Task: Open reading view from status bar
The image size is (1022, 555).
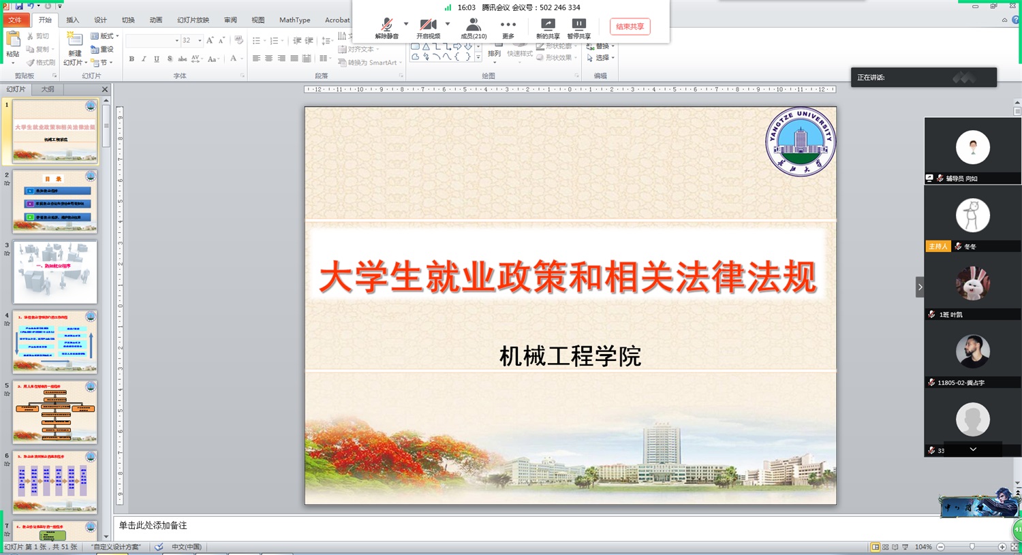Action: click(x=895, y=547)
